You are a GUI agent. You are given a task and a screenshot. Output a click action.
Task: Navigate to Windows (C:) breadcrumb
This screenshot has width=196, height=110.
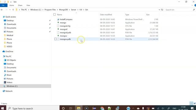(36, 10)
